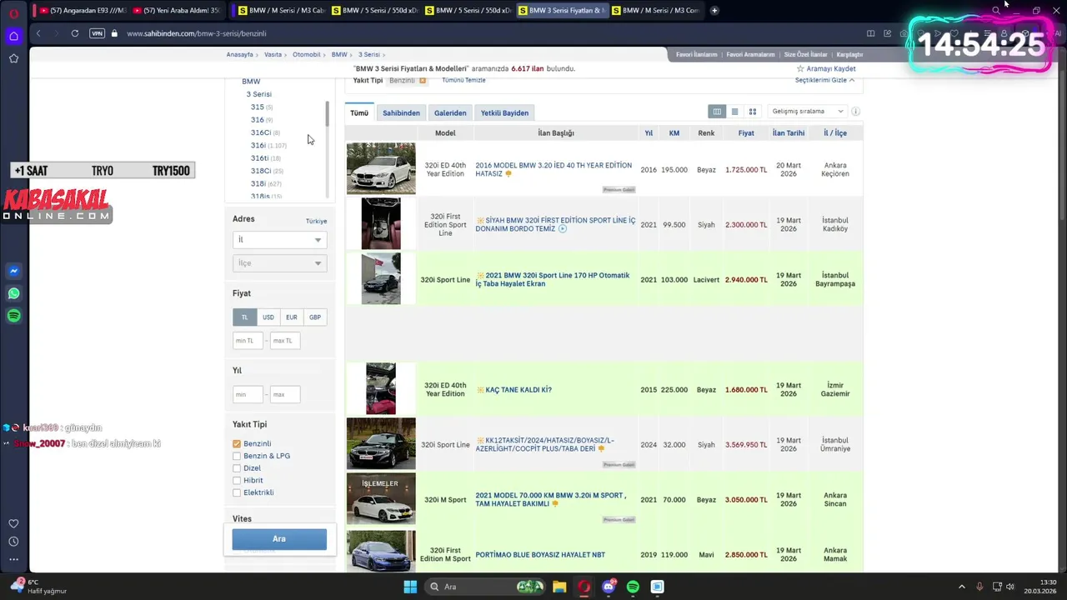
Task: Open the Windows Start menu
Action: coord(410,587)
